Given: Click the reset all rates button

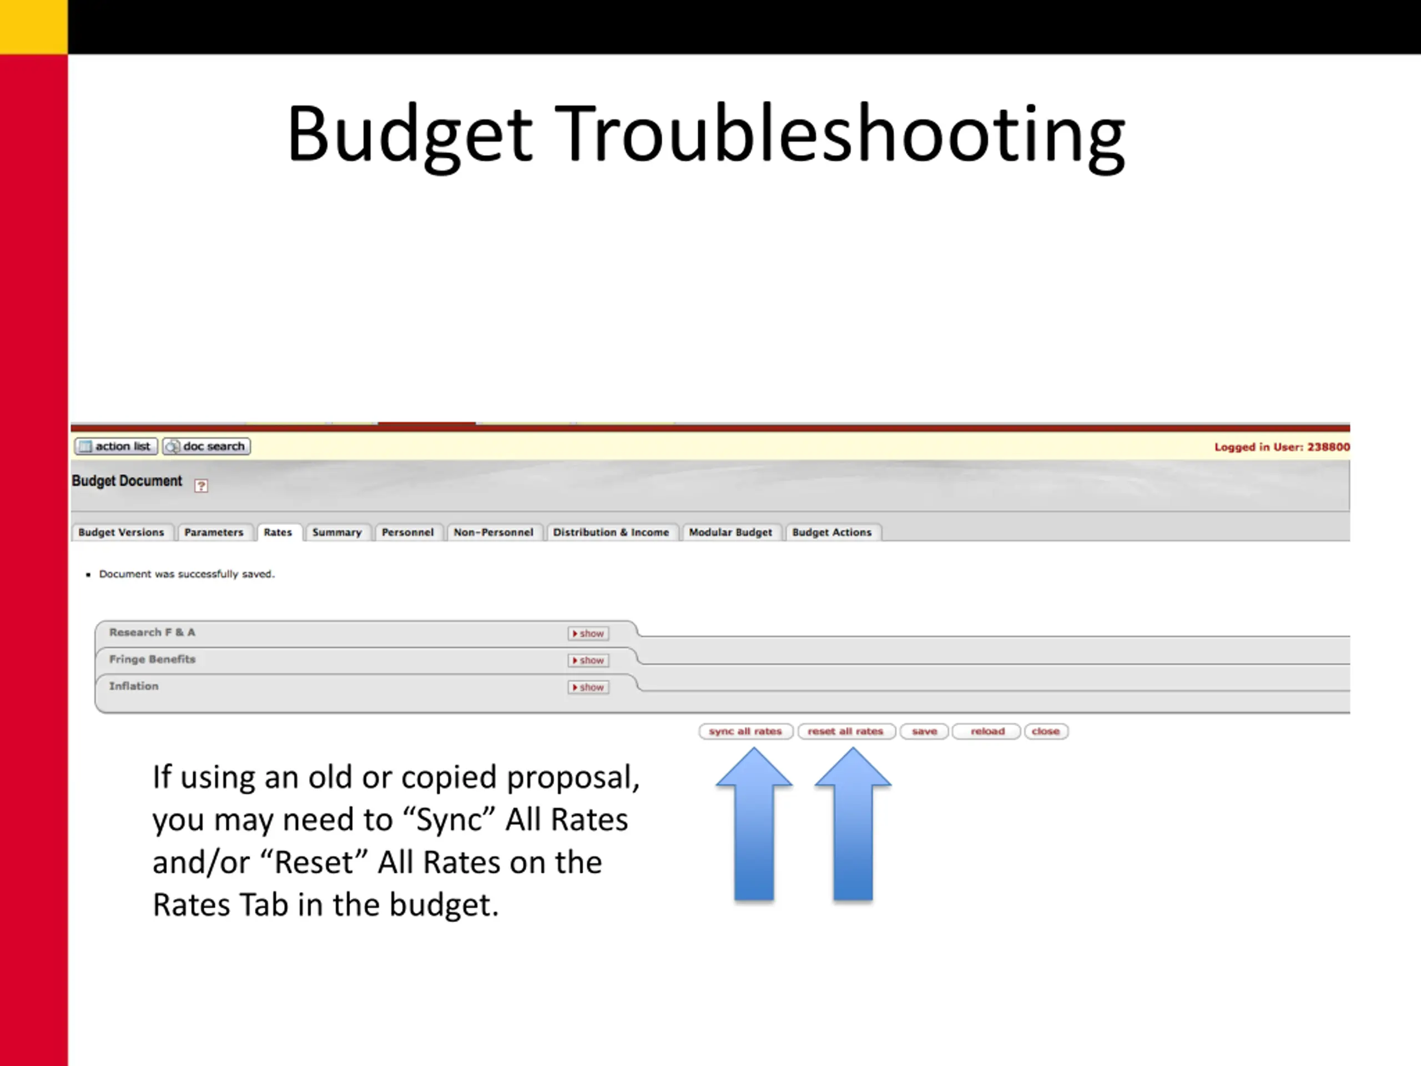Looking at the screenshot, I should 846,731.
